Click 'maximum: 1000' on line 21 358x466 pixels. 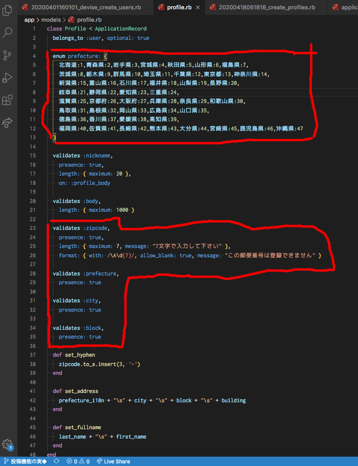109,210
